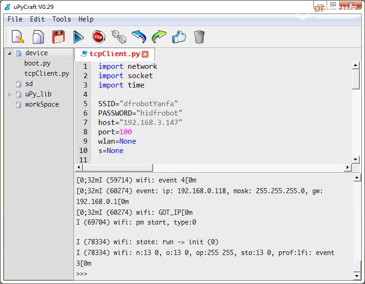This screenshot has height=284, width=365.
Task: Click the file icon on tcpClient.py tab
Action: [84, 54]
